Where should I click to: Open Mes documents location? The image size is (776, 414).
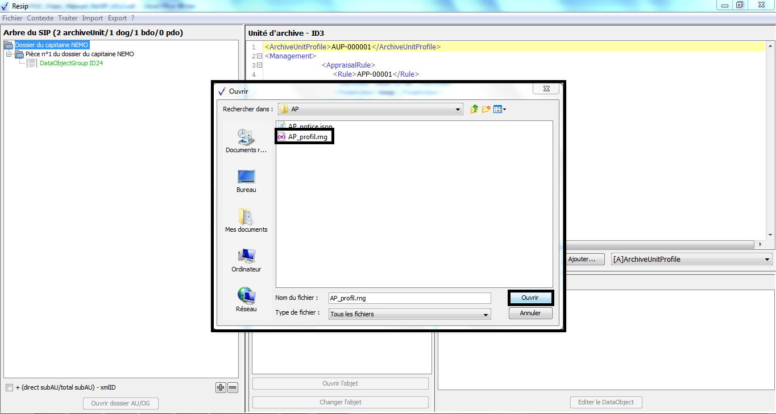click(x=246, y=220)
